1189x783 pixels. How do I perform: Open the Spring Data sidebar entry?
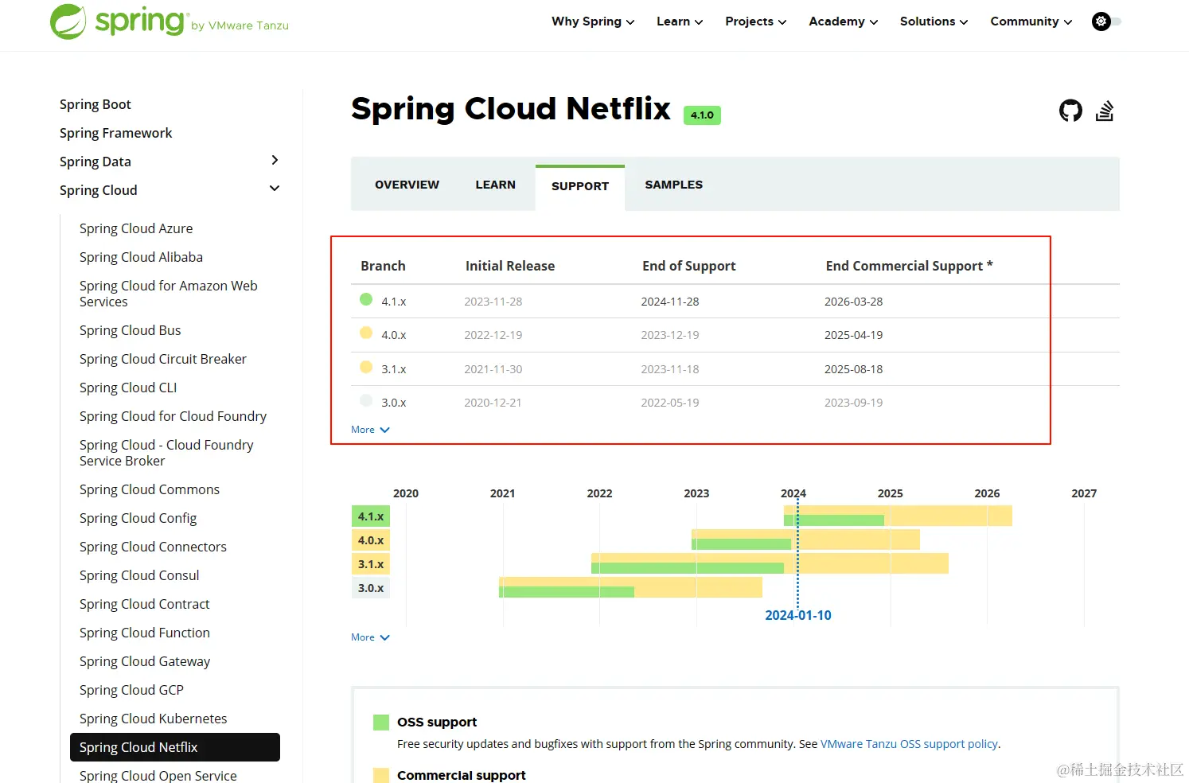coord(96,162)
